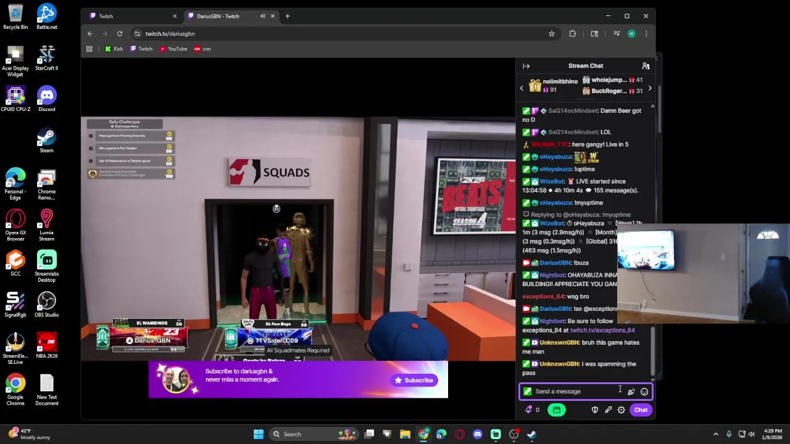
Task: Open channel points balance showing 0
Action: click(x=532, y=410)
